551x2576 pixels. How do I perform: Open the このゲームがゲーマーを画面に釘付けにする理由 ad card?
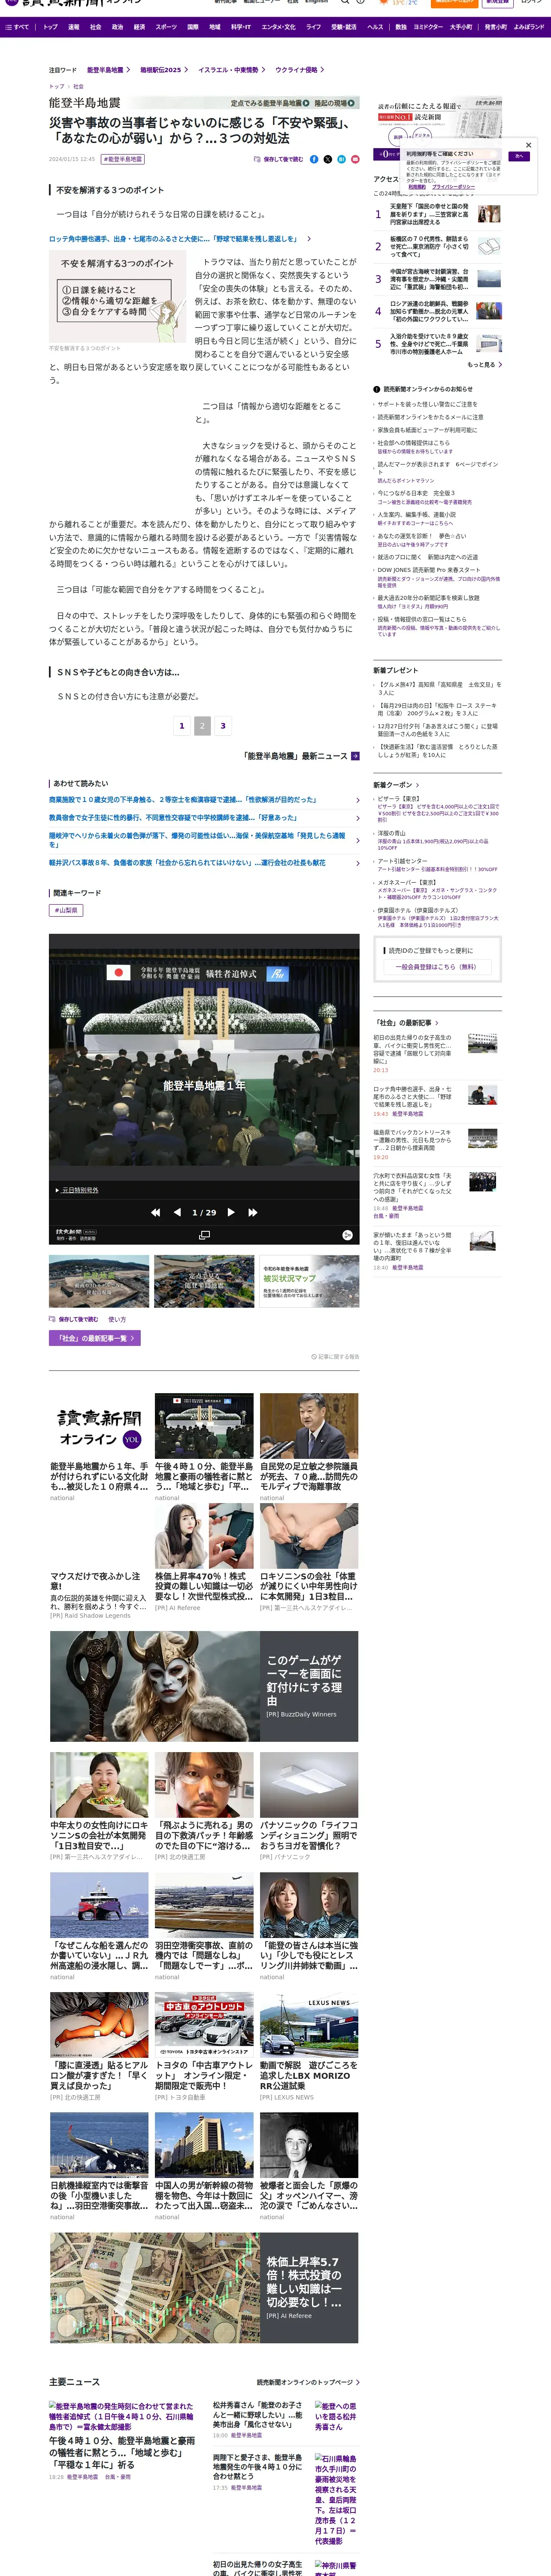tap(204, 1687)
